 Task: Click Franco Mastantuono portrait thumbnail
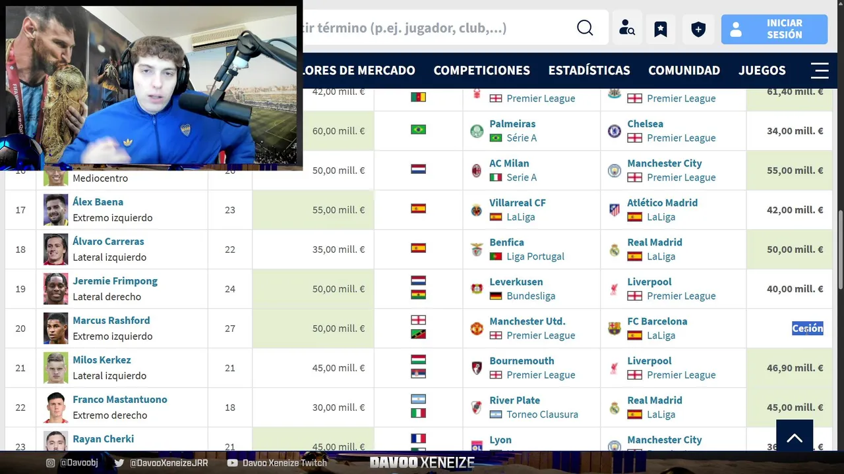click(56, 408)
